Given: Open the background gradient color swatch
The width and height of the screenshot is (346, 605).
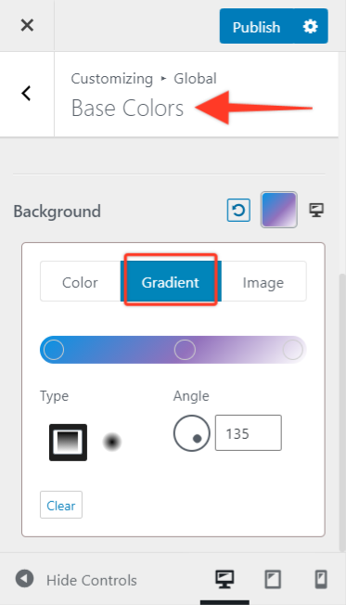Looking at the screenshot, I should point(279,210).
